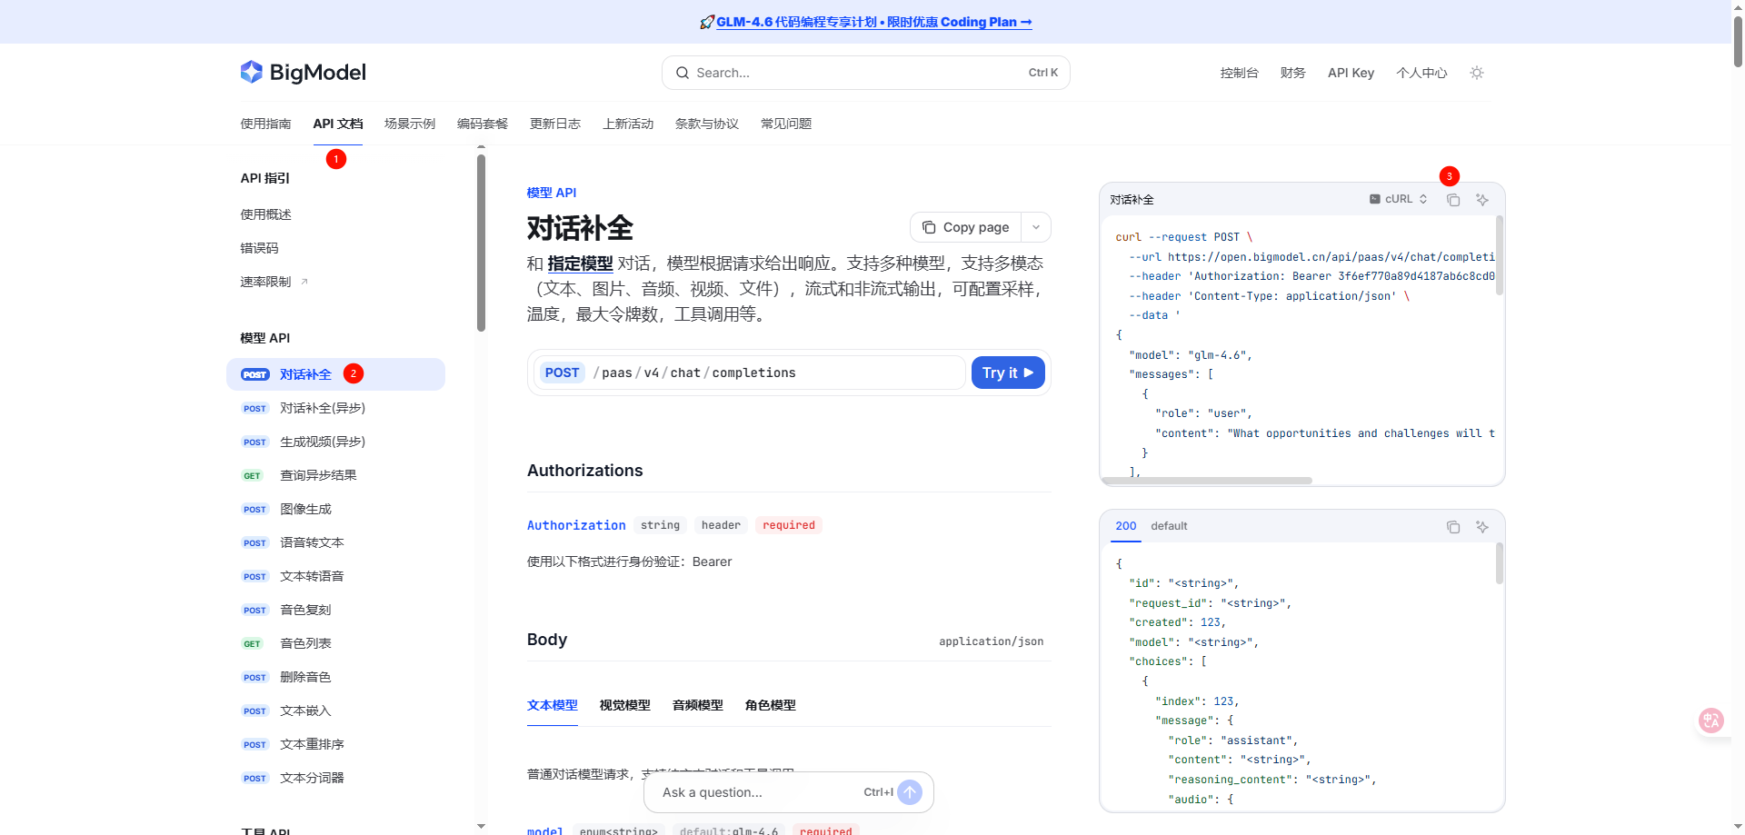The width and height of the screenshot is (1745, 835).
Task: Open 个人中心 in the header
Action: coord(1421,73)
